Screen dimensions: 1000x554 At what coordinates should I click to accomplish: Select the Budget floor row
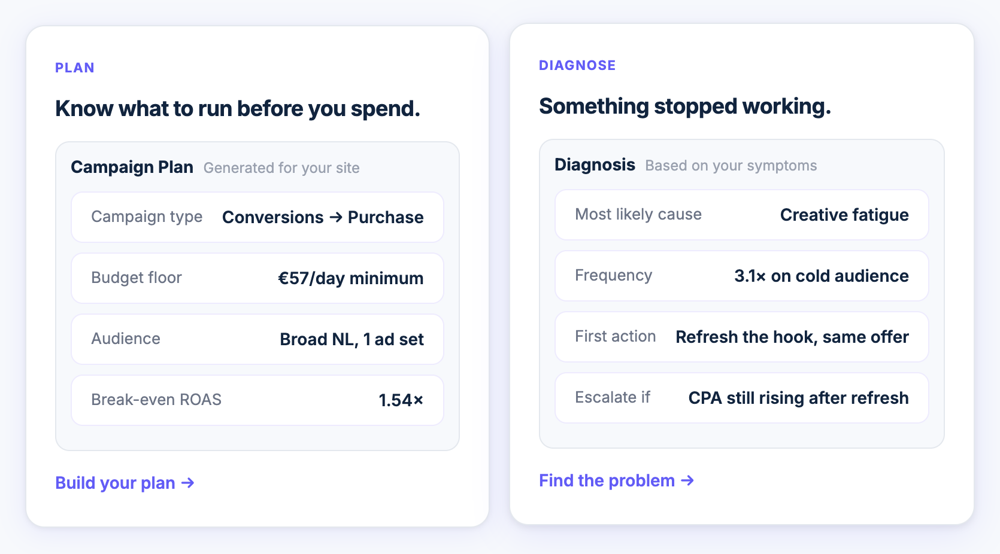[x=257, y=278]
